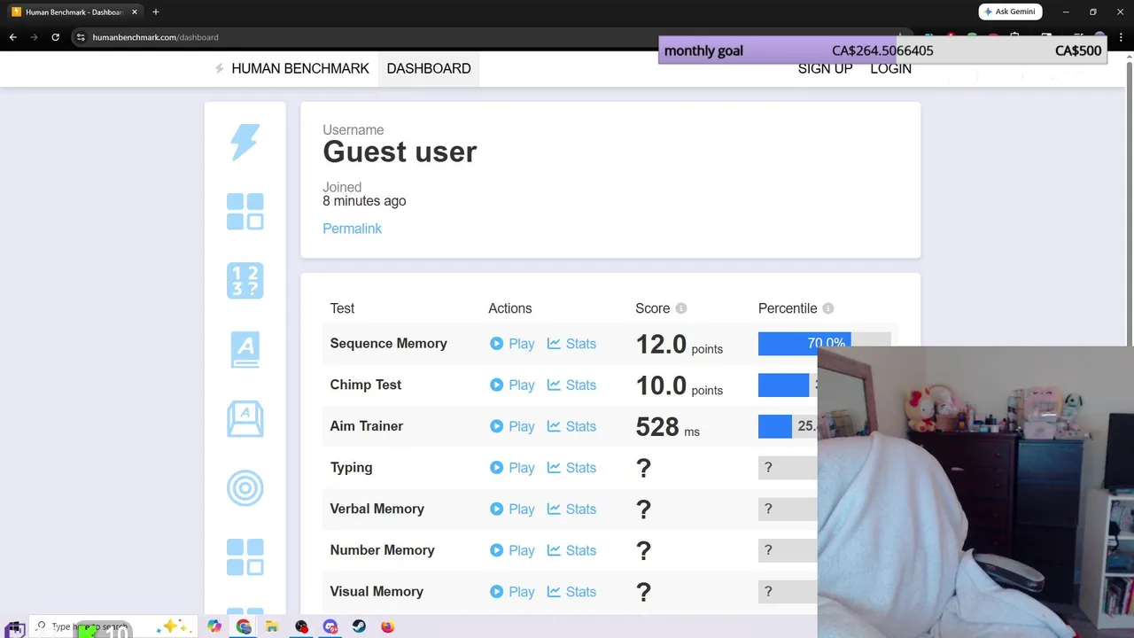Select the DASHBOARD nav item
This screenshot has width=1134, height=638.
point(429,68)
